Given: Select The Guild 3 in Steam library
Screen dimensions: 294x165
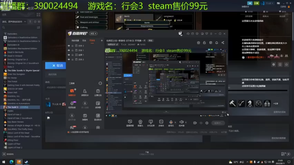Looking at the screenshot, I should 21,107.
